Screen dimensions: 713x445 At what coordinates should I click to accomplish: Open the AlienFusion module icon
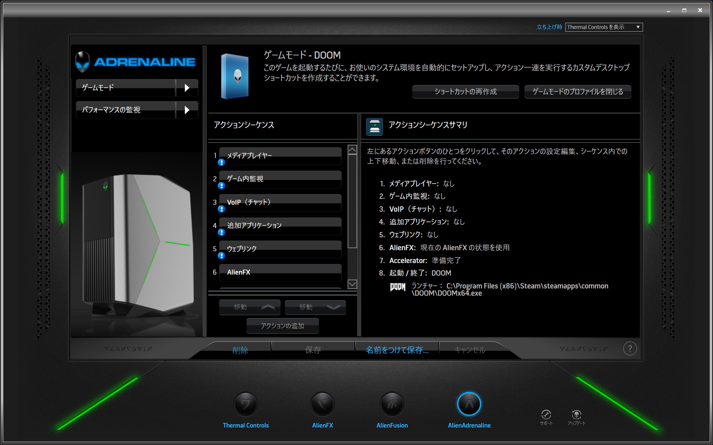[392, 404]
